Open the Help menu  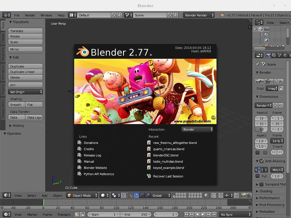61,15
